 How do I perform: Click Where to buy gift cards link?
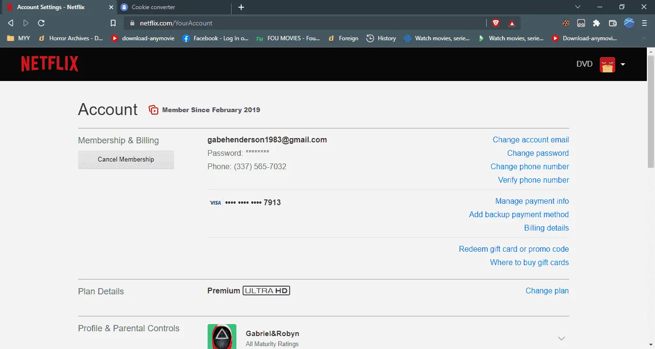(529, 263)
